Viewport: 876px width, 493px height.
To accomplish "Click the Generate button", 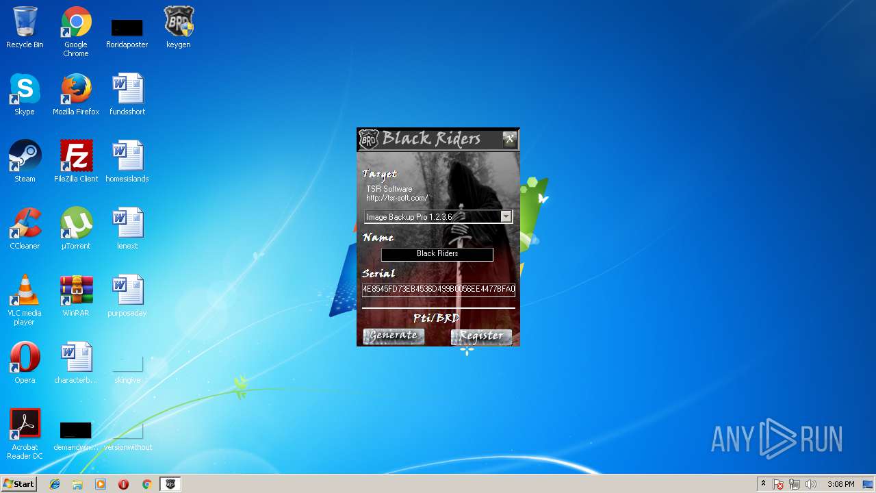I will 394,336.
